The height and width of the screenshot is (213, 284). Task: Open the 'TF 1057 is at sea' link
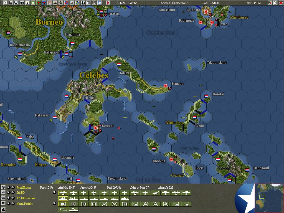coord(26,198)
